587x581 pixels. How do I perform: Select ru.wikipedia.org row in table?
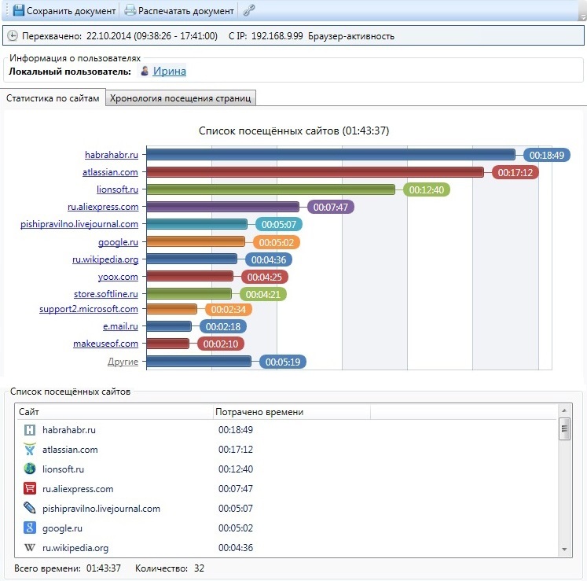coord(286,548)
